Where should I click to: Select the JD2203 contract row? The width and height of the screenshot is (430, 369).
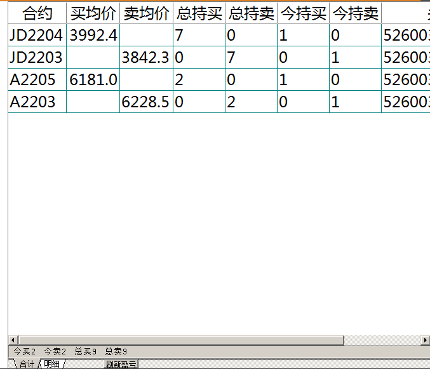[x=36, y=58]
